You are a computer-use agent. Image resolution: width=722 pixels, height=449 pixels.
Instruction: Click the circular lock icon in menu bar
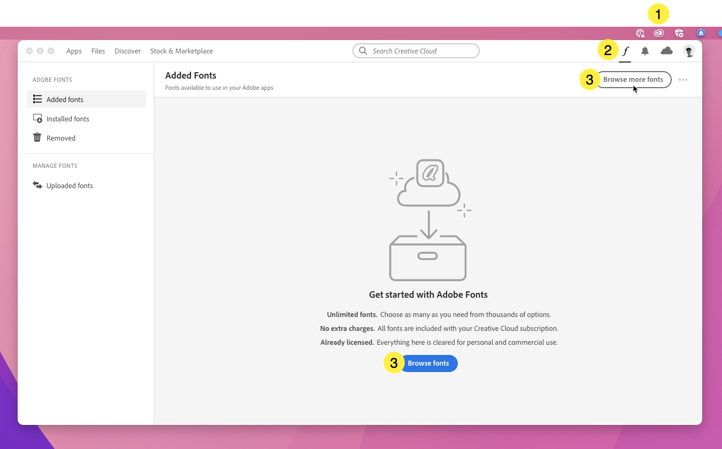point(640,33)
